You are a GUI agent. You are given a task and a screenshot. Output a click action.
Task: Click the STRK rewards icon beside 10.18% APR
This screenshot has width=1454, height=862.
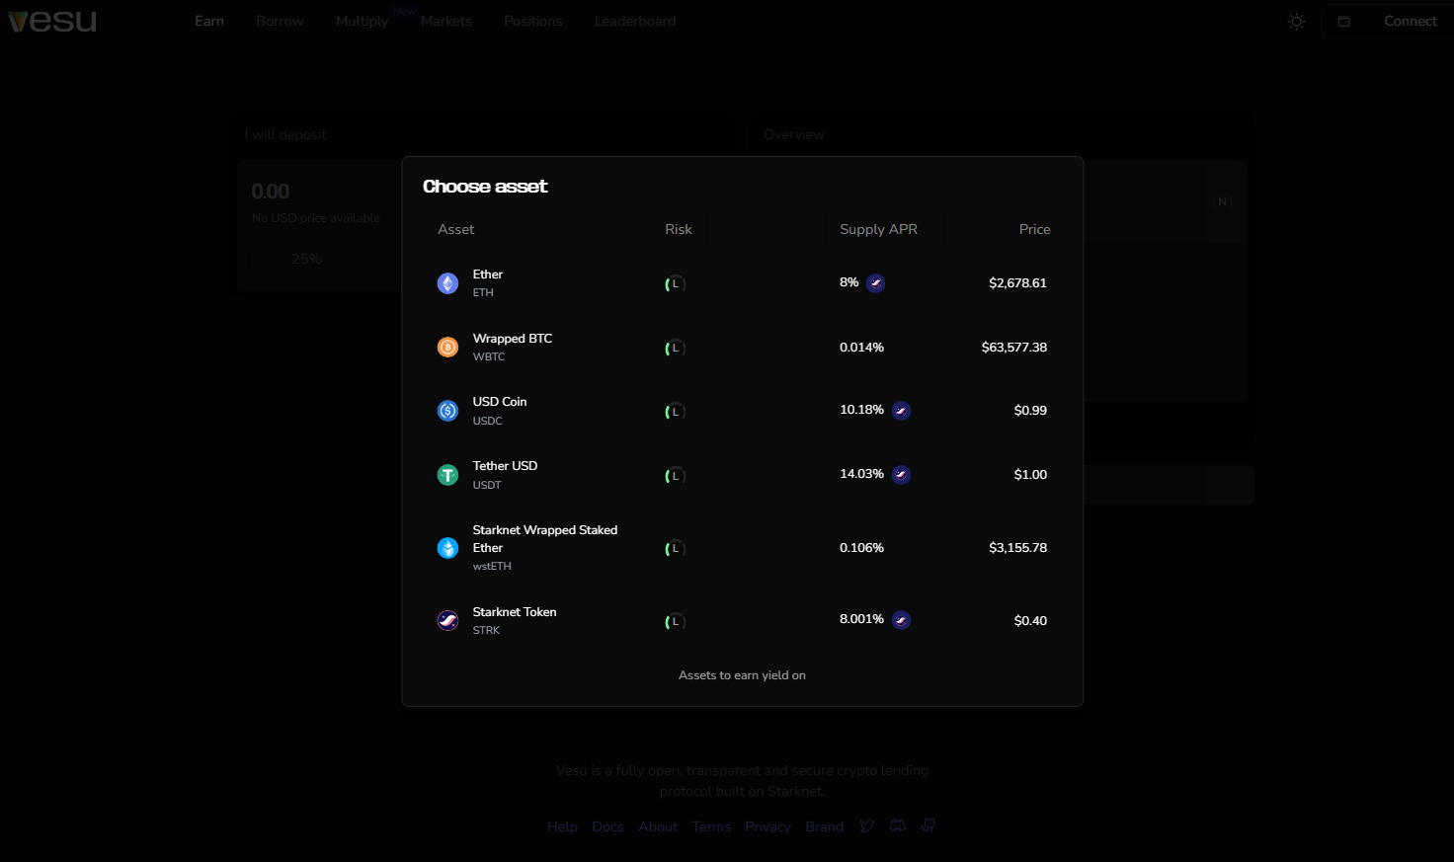click(x=901, y=411)
